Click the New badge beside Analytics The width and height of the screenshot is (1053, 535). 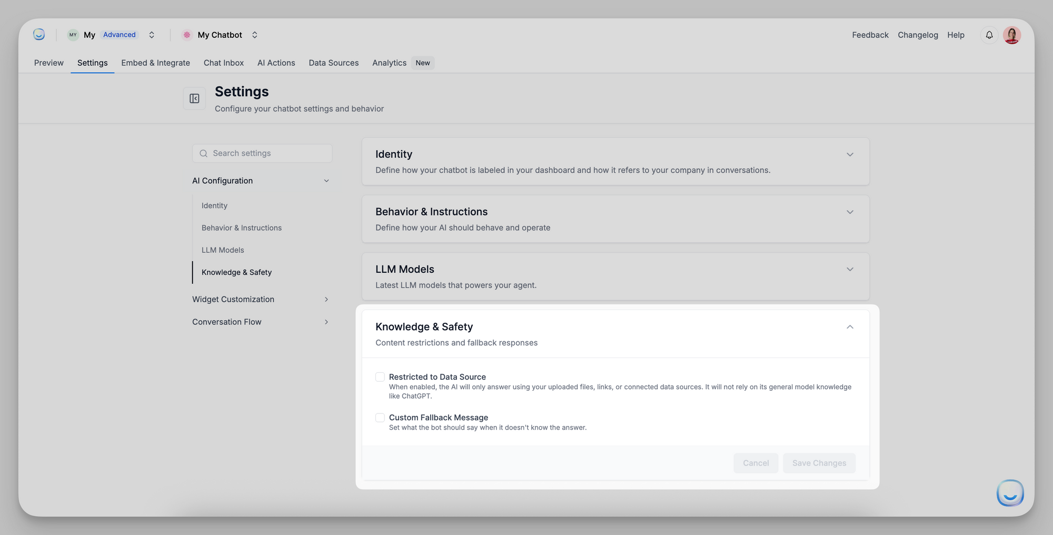point(423,63)
